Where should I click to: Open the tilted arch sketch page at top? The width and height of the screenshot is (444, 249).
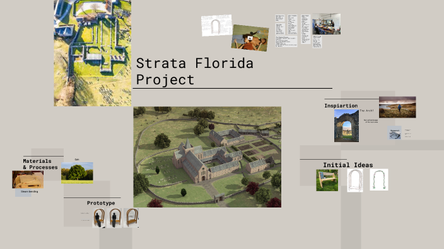[216, 25]
